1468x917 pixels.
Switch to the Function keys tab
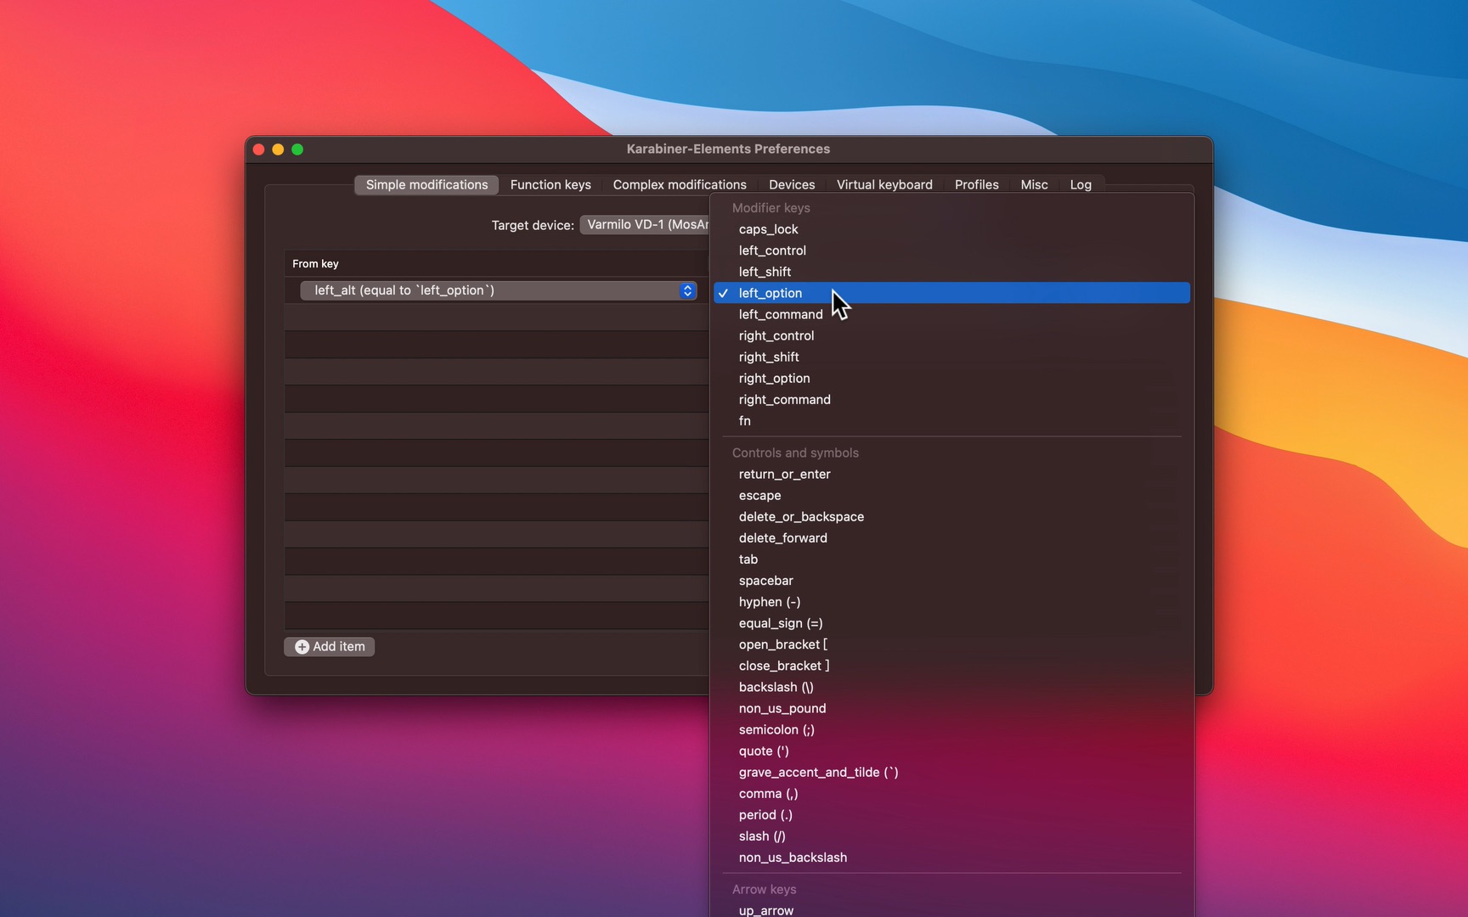coord(550,184)
